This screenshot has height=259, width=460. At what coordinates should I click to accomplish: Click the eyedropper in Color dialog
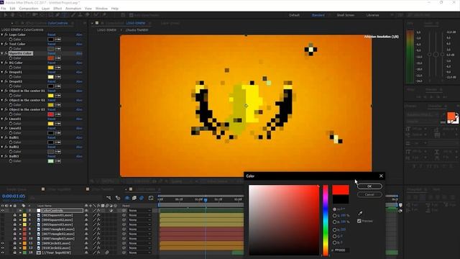coord(360,213)
